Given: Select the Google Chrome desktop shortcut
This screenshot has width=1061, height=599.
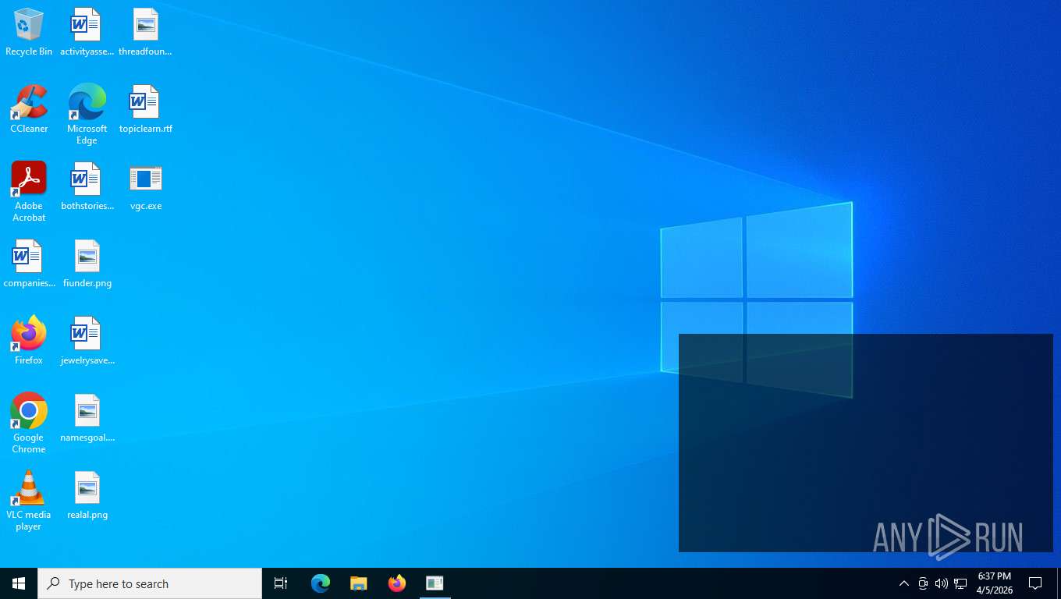Looking at the screenshot, I should (29, 424).
